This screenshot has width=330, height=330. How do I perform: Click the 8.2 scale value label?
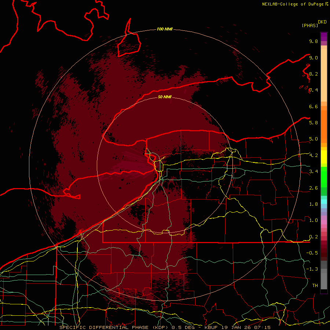coord(313,74)
